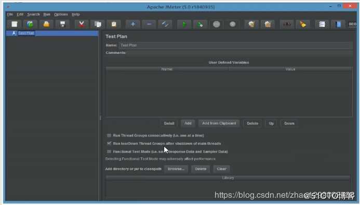This screenshot has height=205, width=360.
Task: Click the Clear All toolbar icon
Action: tap(268, 24)
